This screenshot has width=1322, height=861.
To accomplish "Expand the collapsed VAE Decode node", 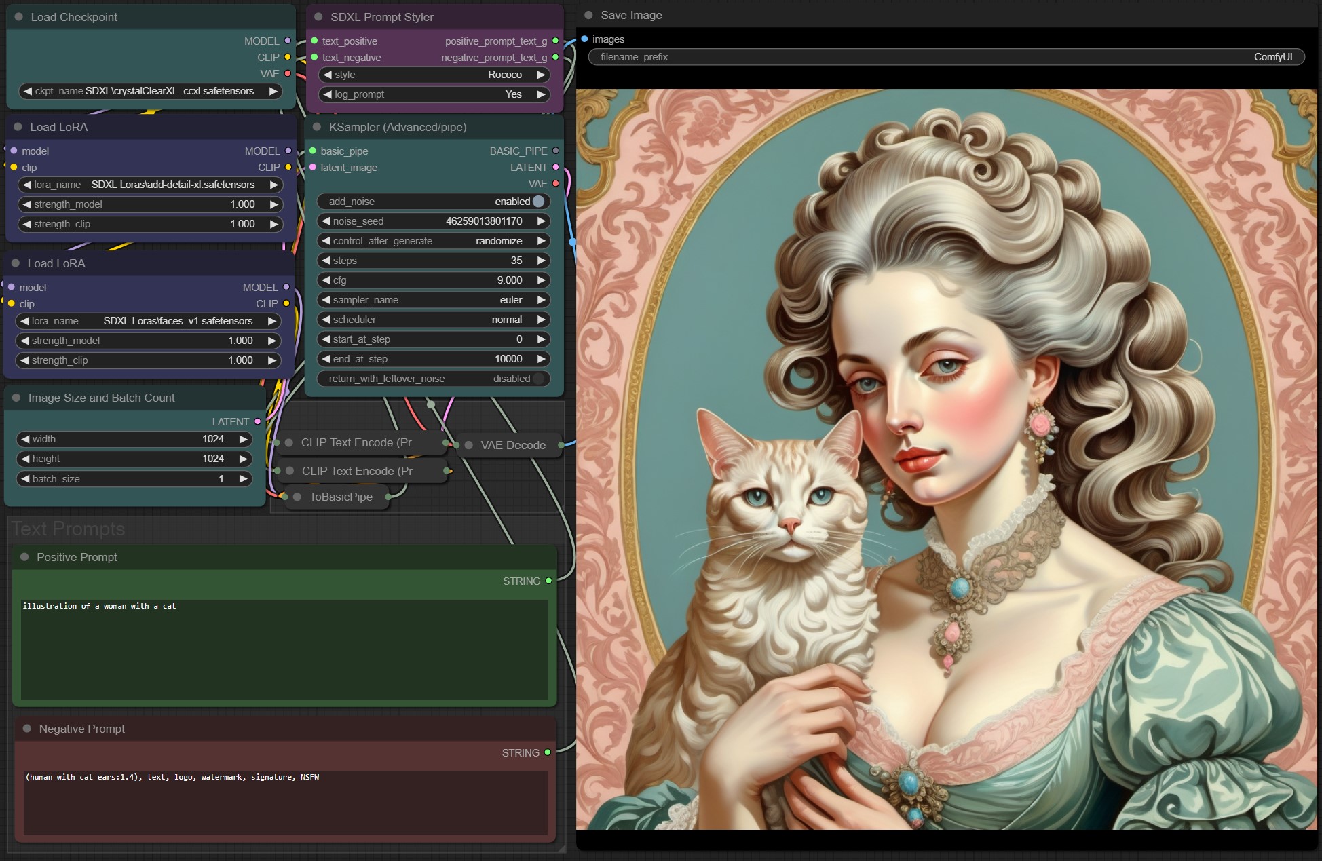I will click(x=468, y=445).
